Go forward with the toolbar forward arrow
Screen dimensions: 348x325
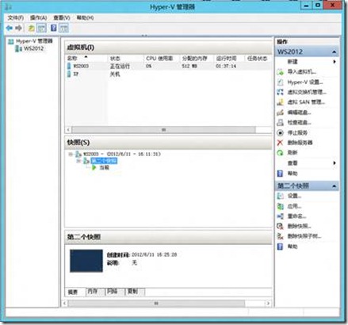coord(18,28)
